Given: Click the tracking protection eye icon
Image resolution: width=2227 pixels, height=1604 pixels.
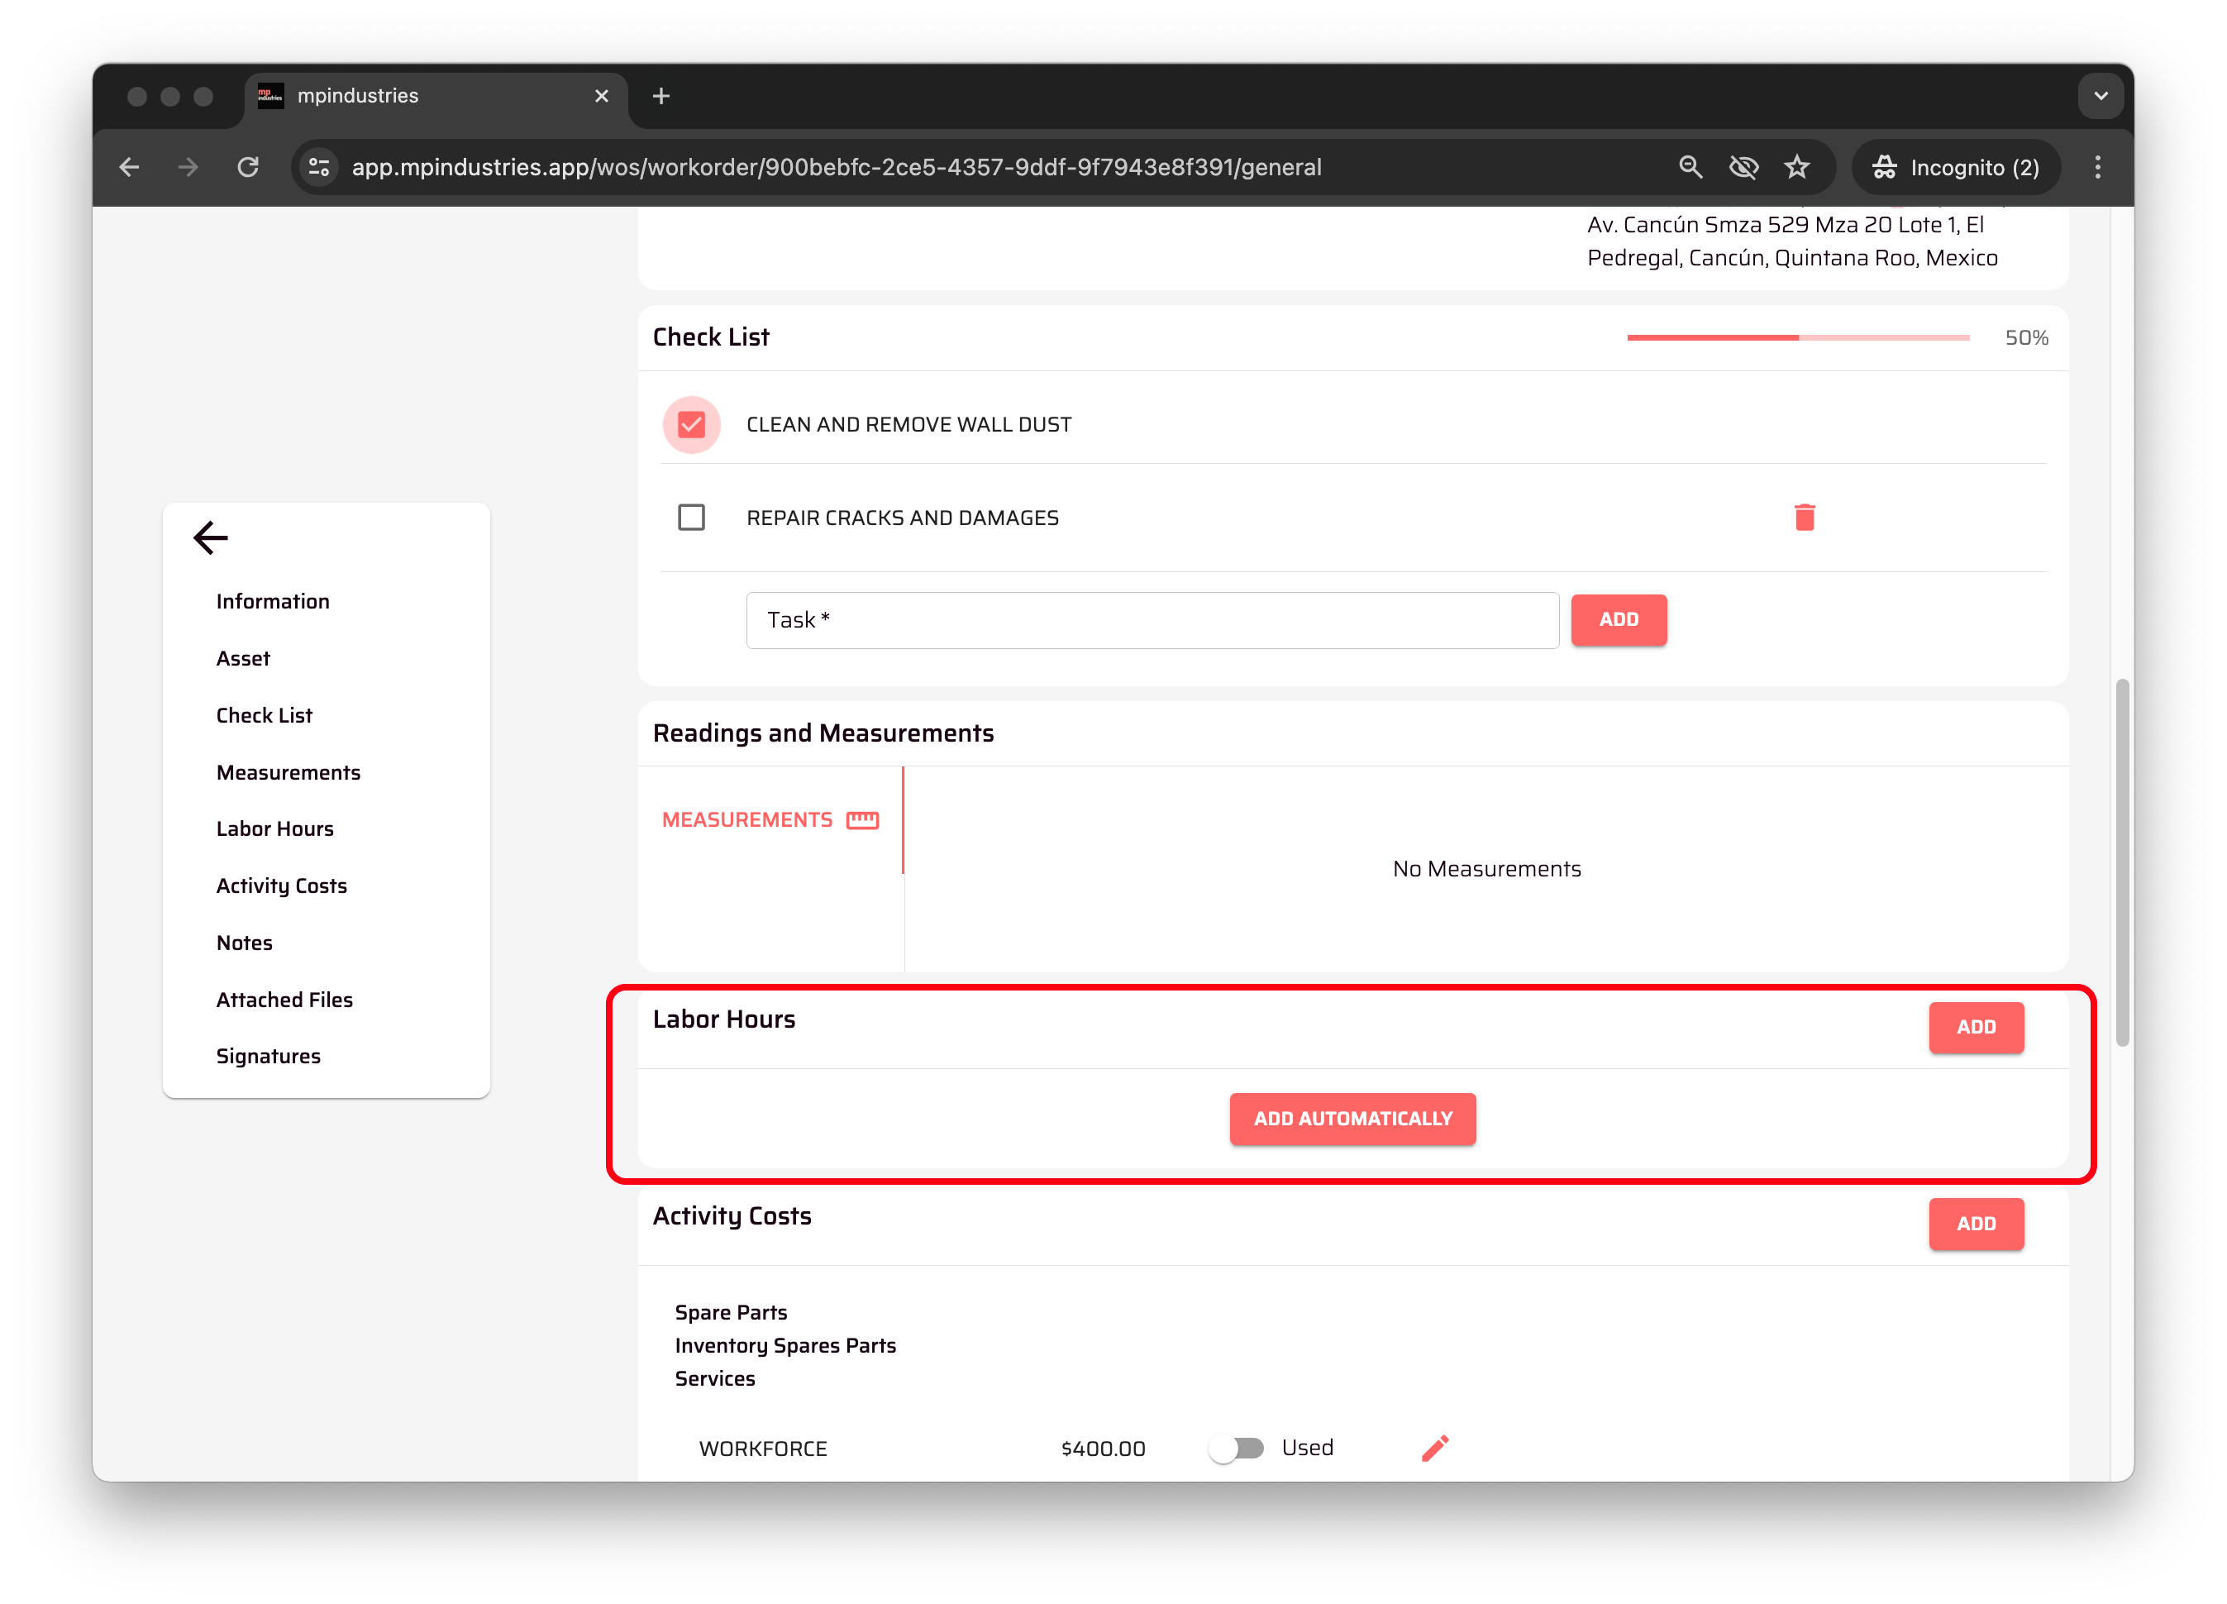Looking at the screenshot, I should 1743,167.
